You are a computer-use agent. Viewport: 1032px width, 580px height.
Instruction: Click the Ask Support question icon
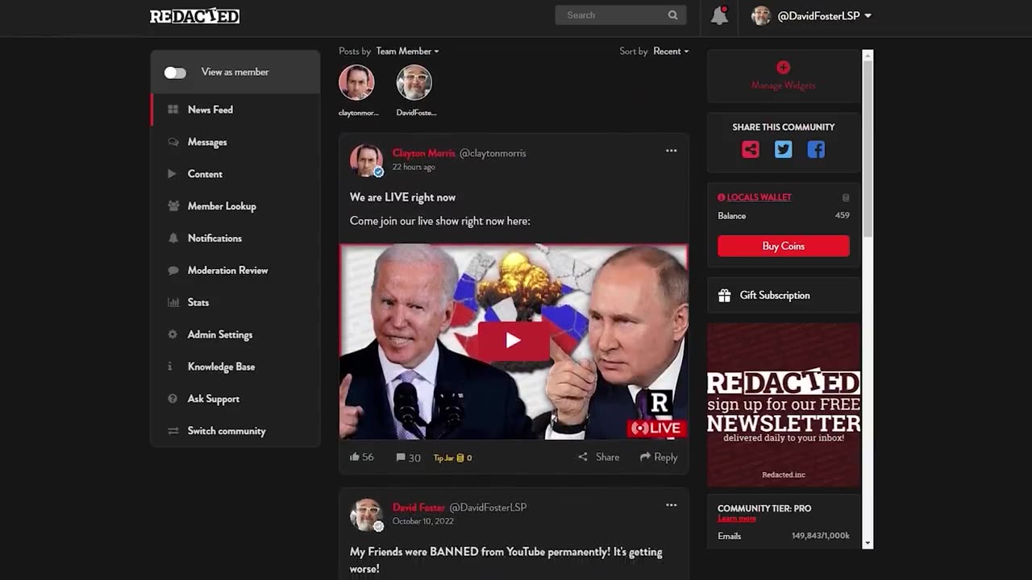click(x=173, y=399)
